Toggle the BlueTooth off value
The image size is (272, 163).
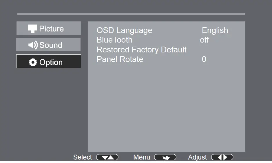[204, 40]
